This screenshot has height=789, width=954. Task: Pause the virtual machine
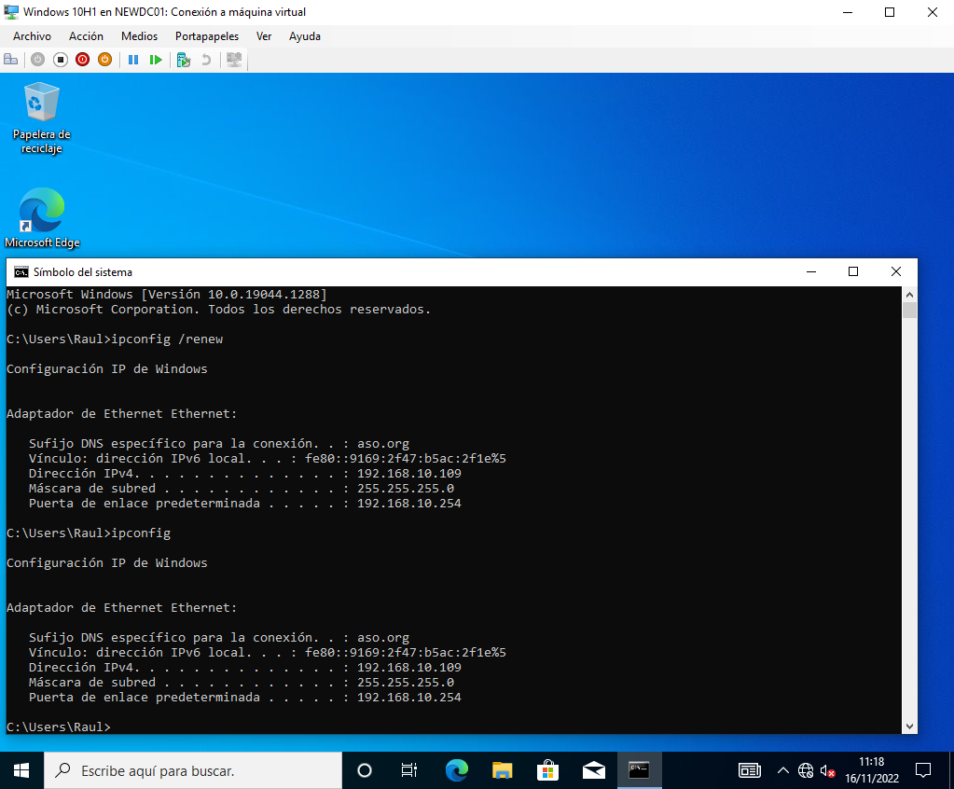click(x=133, y=60)
